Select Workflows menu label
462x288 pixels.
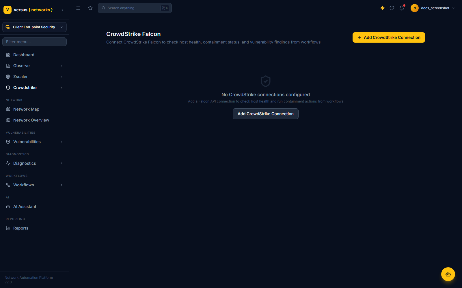coord(24,185)
